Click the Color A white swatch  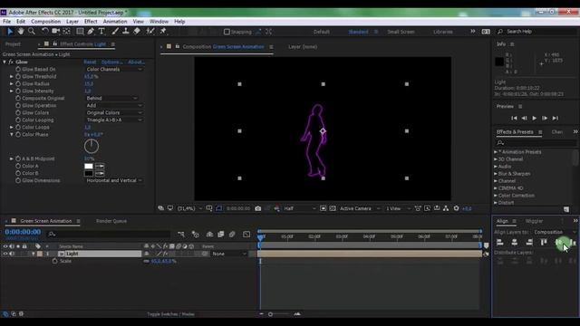click(89, 166)
